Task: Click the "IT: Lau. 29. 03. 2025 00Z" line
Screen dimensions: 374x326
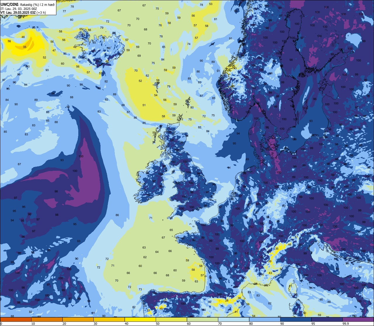Action: [x=19, y=9]
